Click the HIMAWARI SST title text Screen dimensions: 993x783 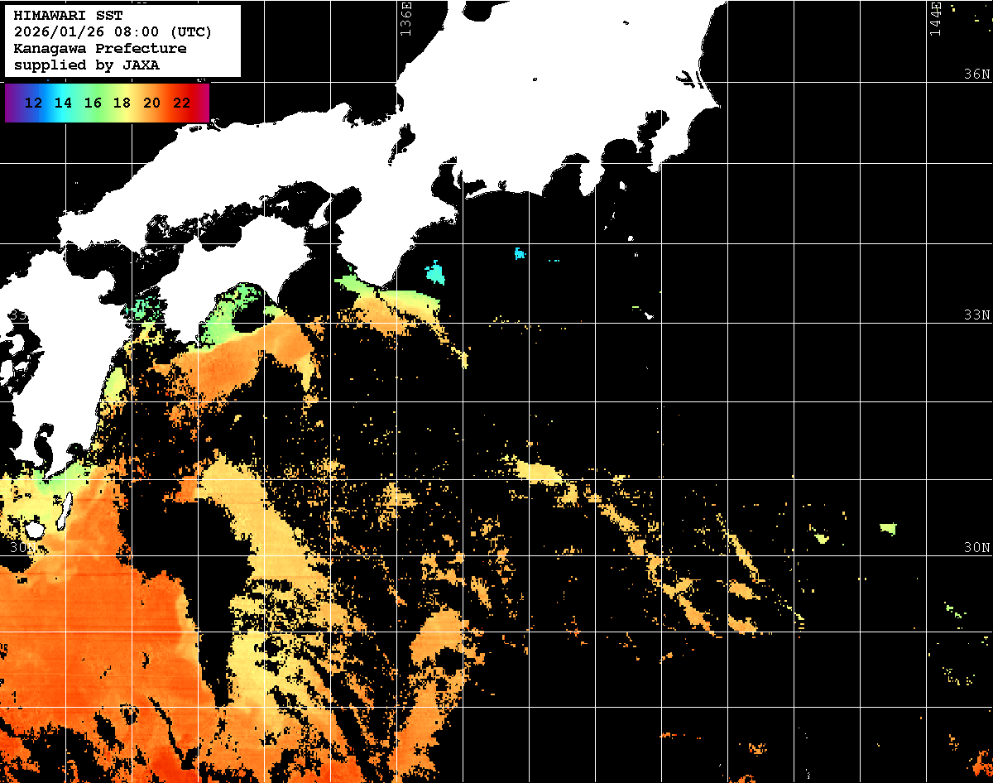pos(68,16)
